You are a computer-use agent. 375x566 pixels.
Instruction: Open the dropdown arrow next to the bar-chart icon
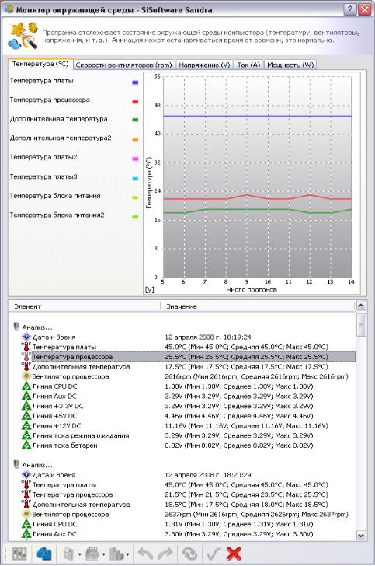128,554
